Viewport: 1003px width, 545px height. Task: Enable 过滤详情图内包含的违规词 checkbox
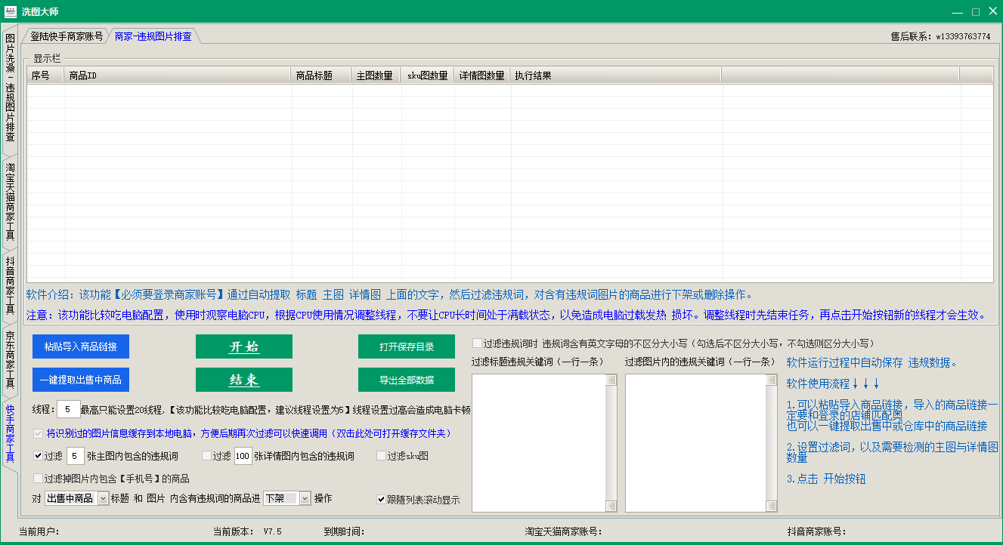pyautogui.click(x=207, y=456)
